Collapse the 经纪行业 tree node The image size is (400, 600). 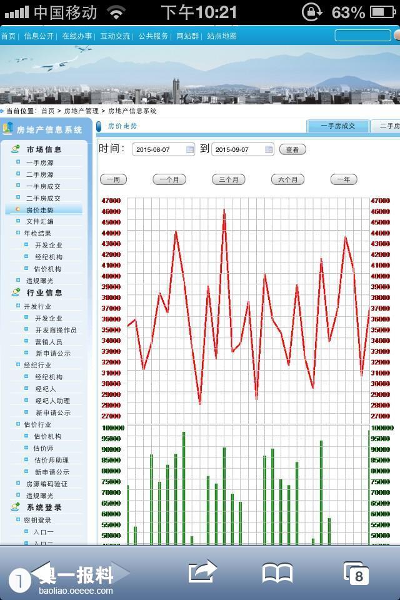coord(18,365)
